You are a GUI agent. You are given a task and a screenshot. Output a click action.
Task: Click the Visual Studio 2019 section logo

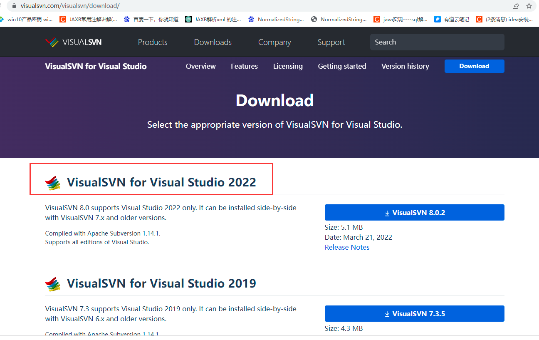pos(53,284)
